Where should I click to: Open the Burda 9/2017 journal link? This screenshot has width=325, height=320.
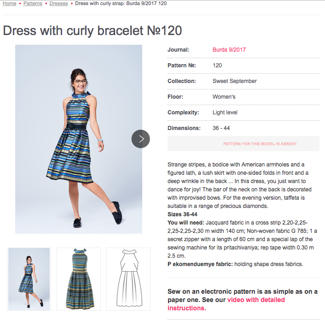(x=229, y=50)
